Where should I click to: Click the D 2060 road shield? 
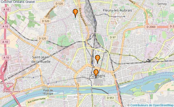pos(151,27)
